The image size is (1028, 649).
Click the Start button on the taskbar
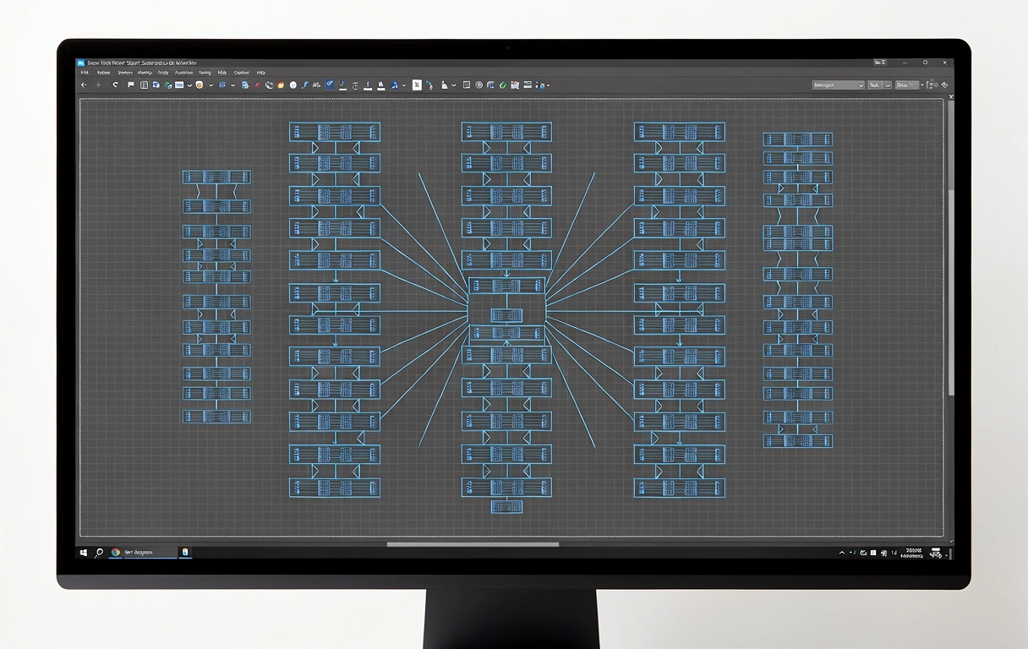tap(83, 552)
